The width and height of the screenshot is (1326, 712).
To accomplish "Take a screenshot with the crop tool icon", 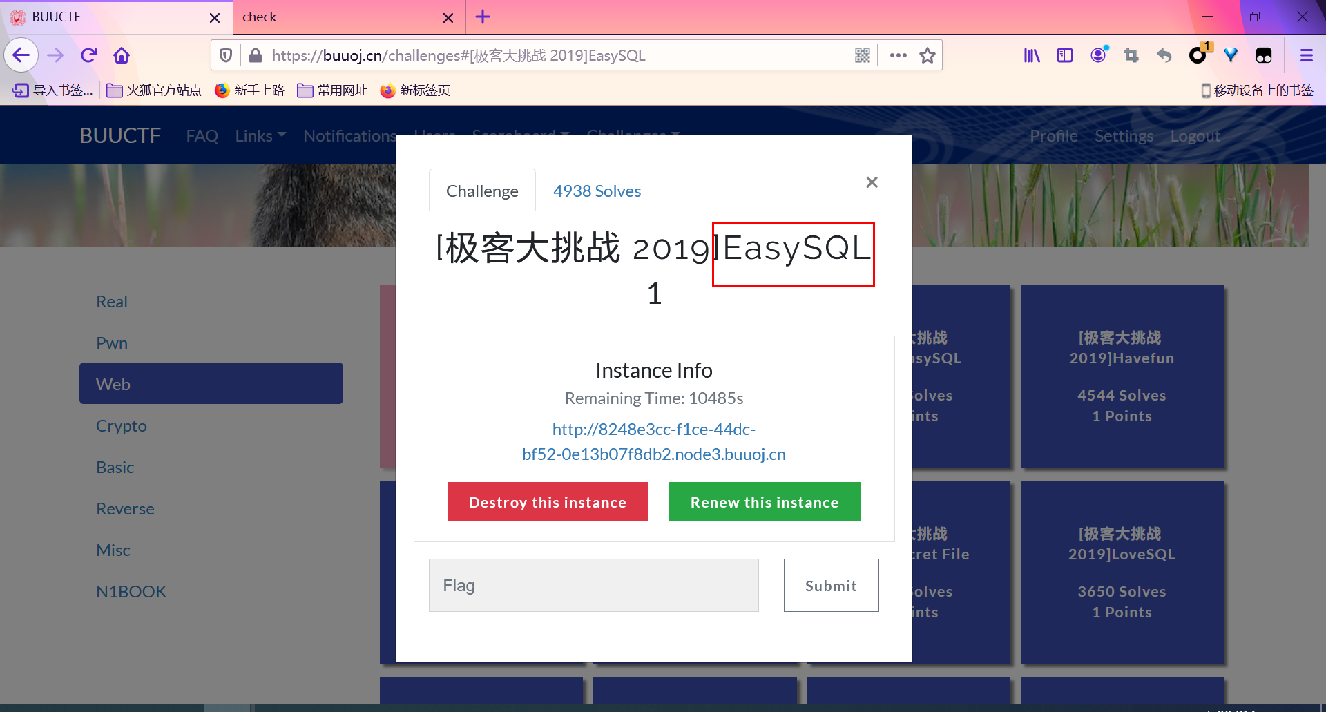I will coord(1131,55).
